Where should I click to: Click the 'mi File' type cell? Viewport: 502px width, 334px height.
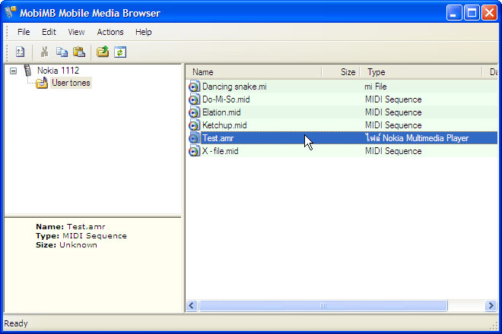376,87
